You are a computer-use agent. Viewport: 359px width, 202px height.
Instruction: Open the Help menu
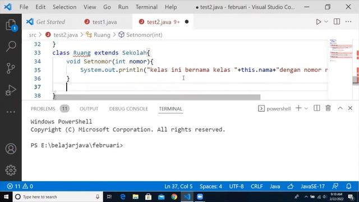pos(171,7)
